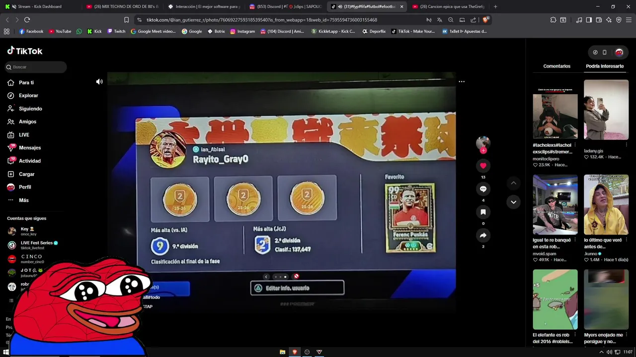Follow the creator via red plus badge
The width and height of the screenshot is (636, 357).
click(x=483, y=150)
